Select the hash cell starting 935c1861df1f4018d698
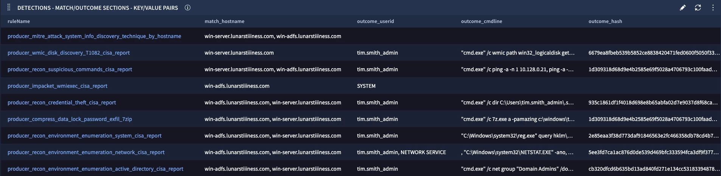 653,103
